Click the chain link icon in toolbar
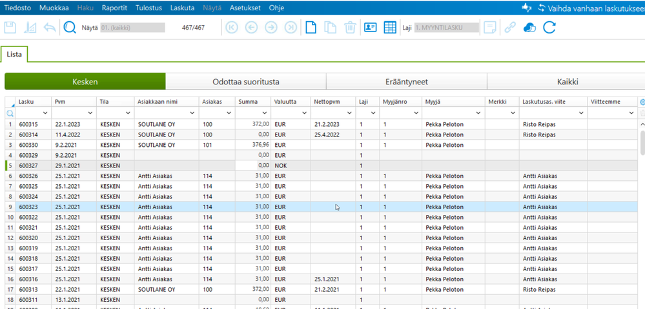The image size is (645, 309). click(510, 28)
